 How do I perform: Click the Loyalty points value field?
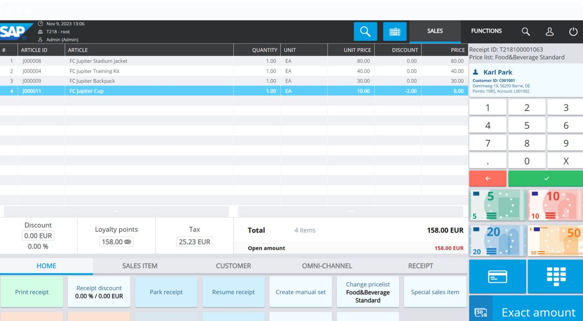[116, 242]
